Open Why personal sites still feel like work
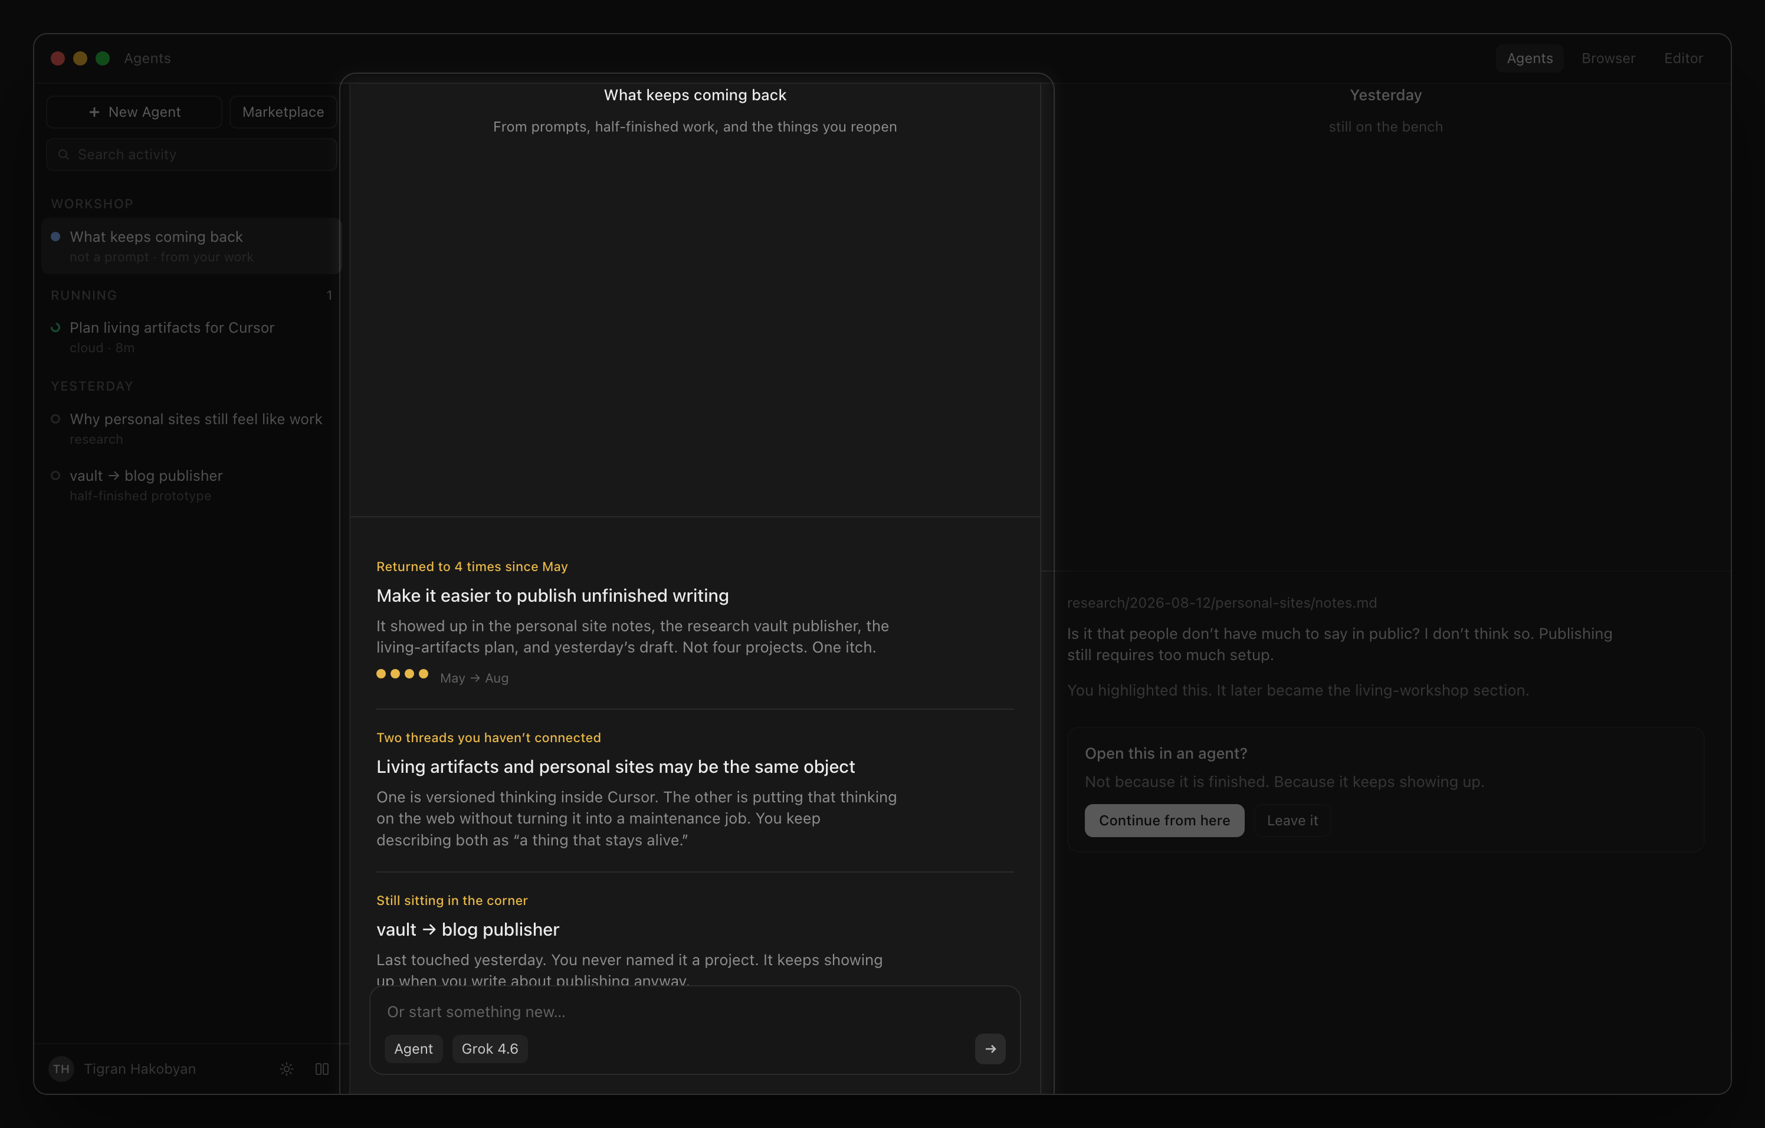 191,429
